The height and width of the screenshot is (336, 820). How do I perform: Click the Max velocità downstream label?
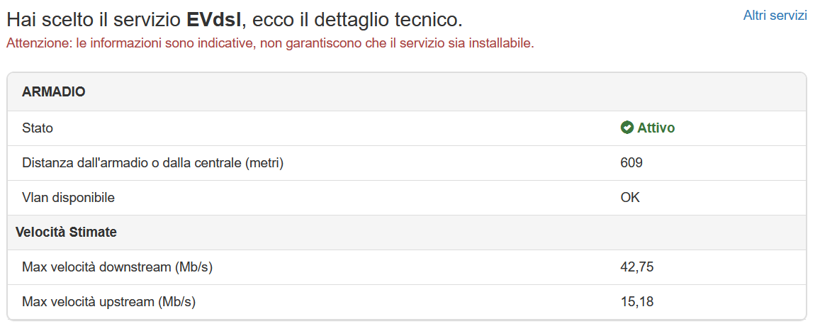pyautogui.click(x=117, y=267)
